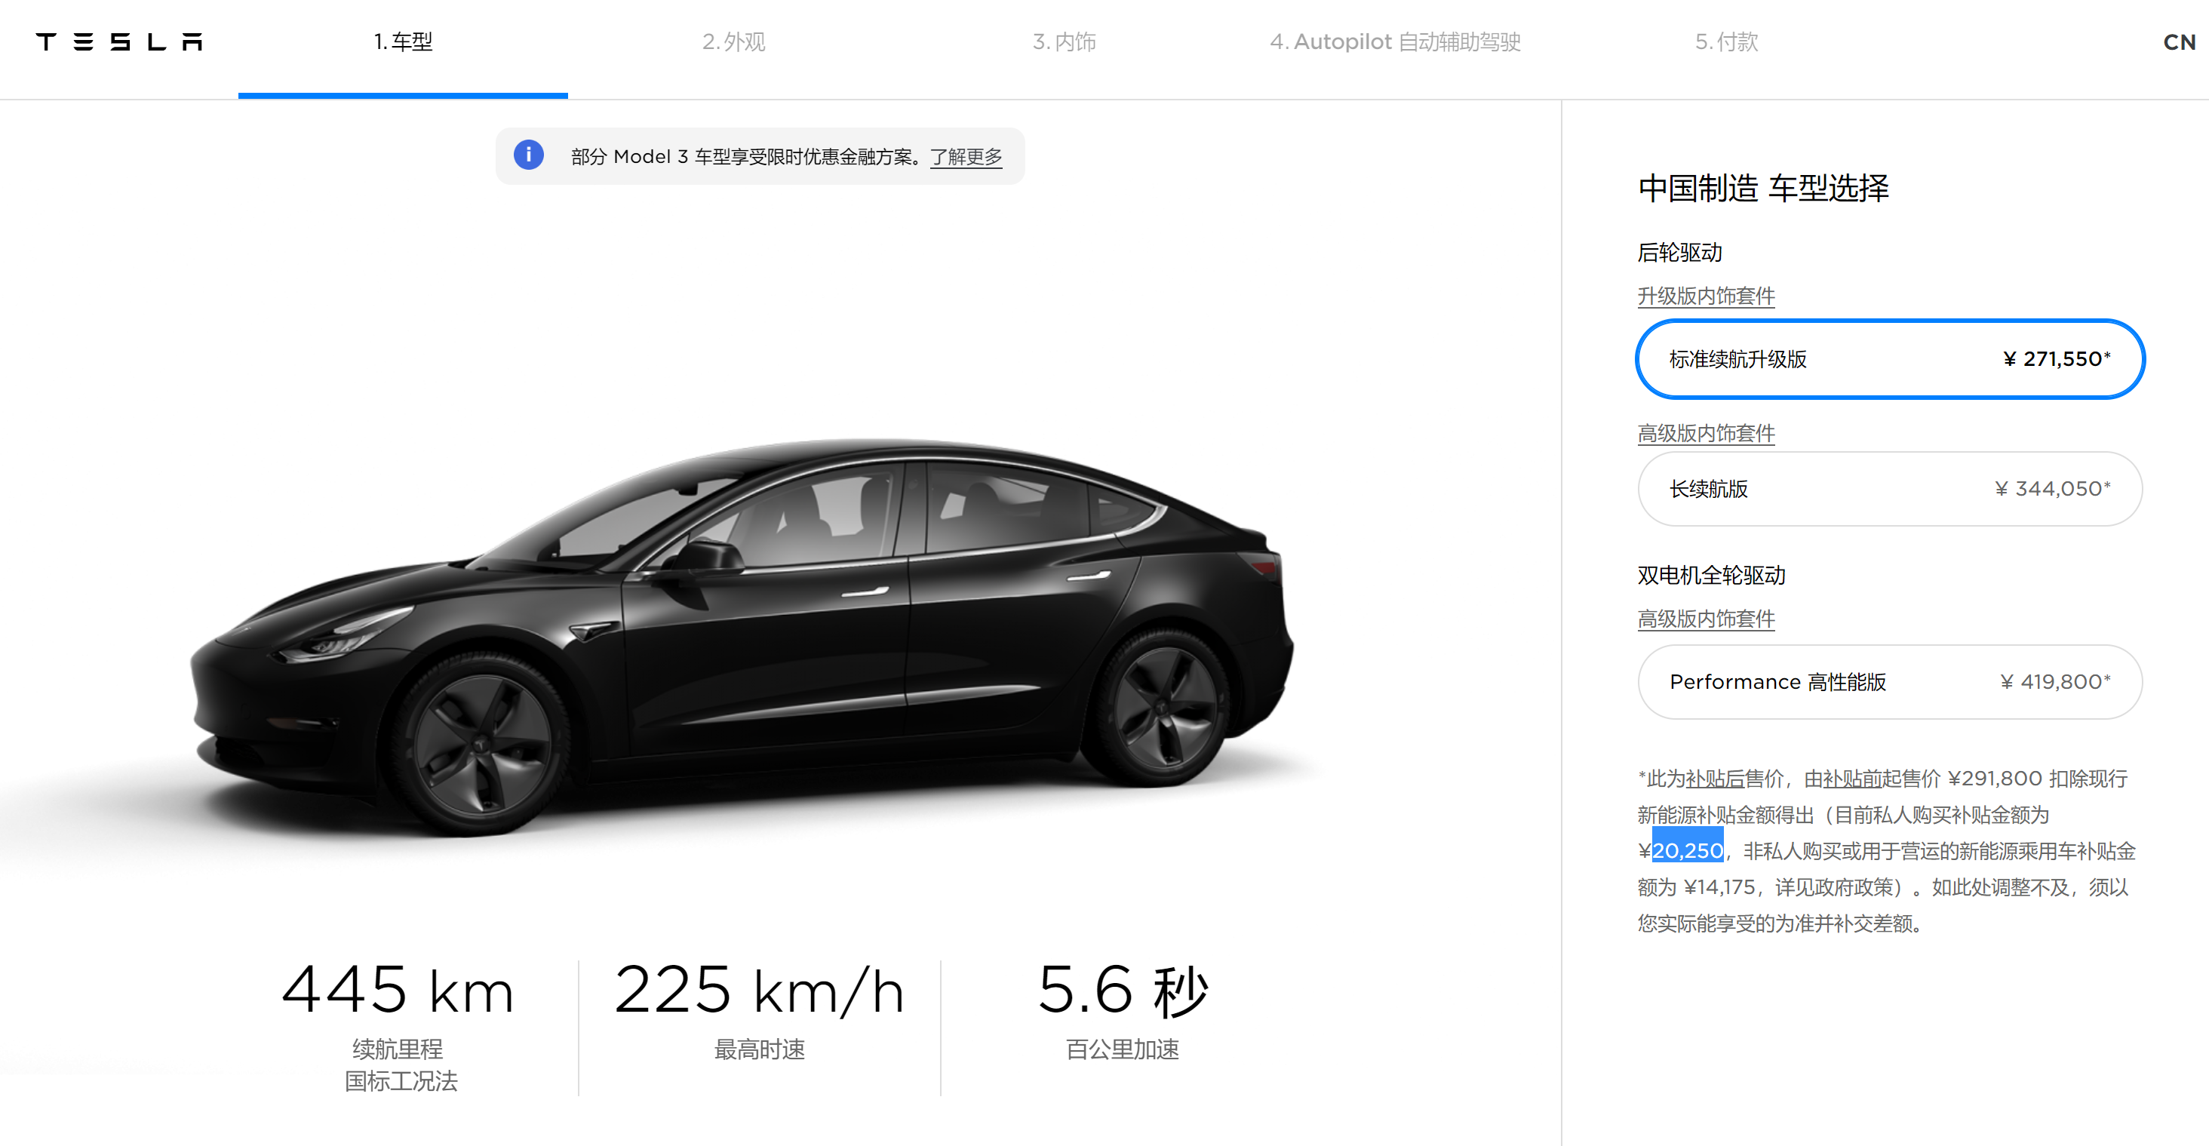Click the 补贴前 underlined link
This screenshot has height=1146, width=2209.
1852,779
